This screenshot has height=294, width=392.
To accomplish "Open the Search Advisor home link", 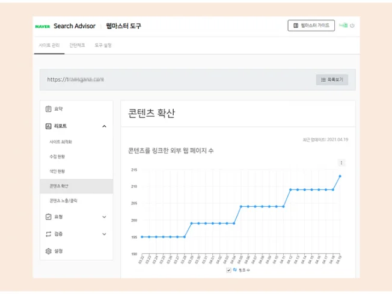I will coord(75,26).
